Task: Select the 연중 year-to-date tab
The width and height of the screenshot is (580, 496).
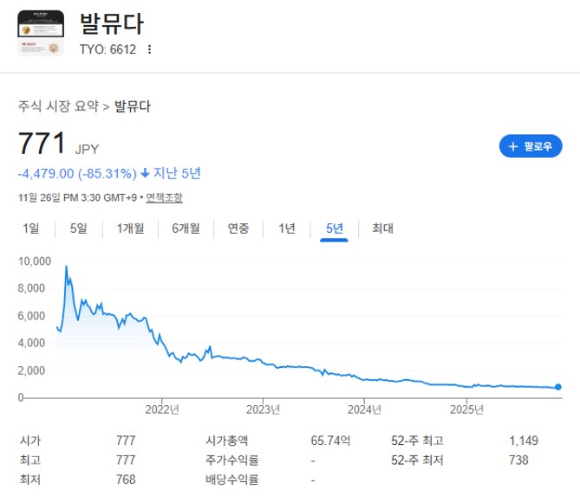Action: (x=238, y=229)
